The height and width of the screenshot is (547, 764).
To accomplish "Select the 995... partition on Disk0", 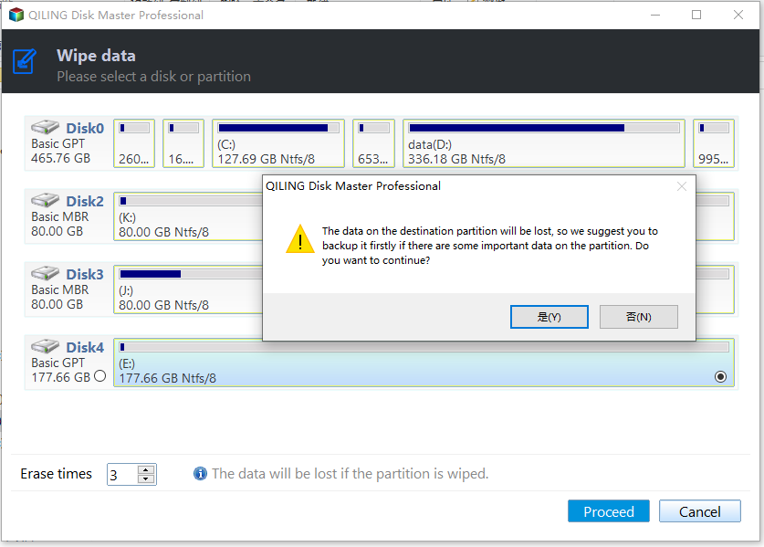I will (x=714, y=143).
